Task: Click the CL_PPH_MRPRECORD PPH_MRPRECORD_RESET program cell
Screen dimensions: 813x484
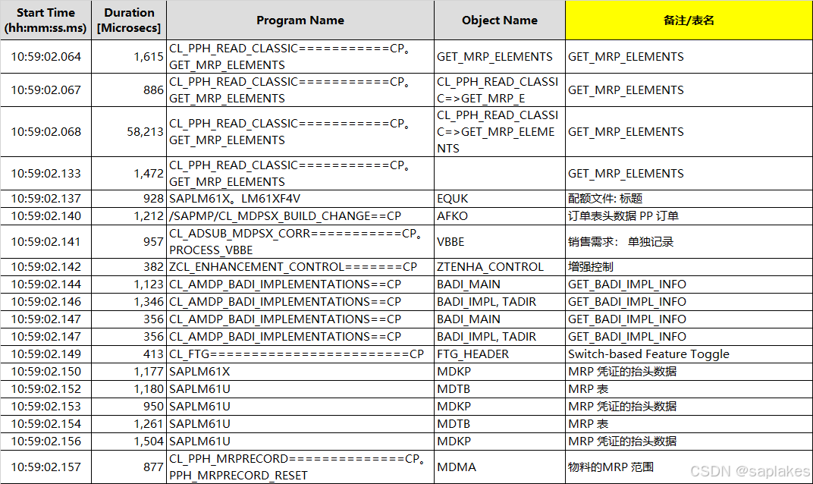Action: [299, 467]
